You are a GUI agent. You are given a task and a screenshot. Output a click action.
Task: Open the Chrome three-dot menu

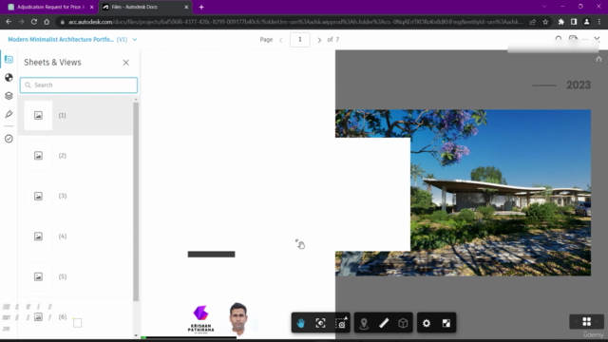click(599, 22)
